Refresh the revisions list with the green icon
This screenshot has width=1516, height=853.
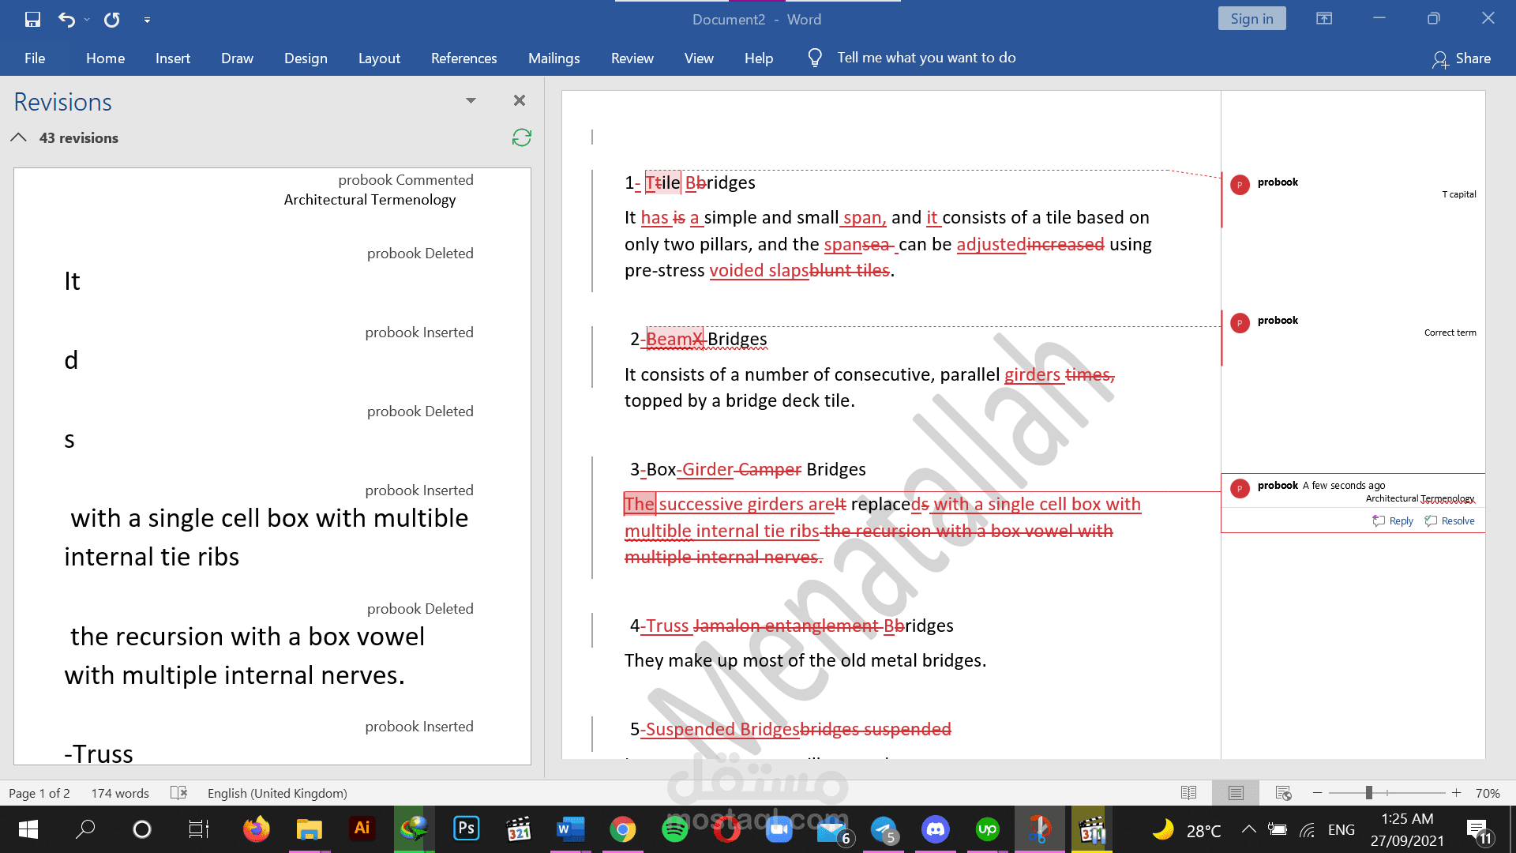[x=521, y=137]
